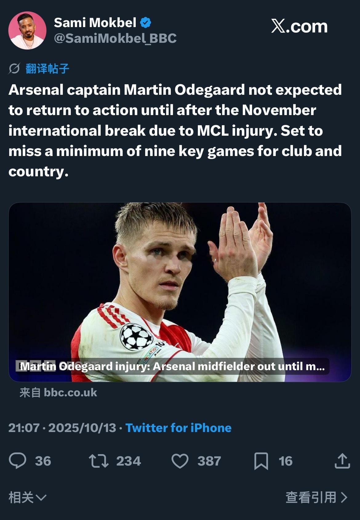Open the Twitter for iPhone link

coord(178,428)
